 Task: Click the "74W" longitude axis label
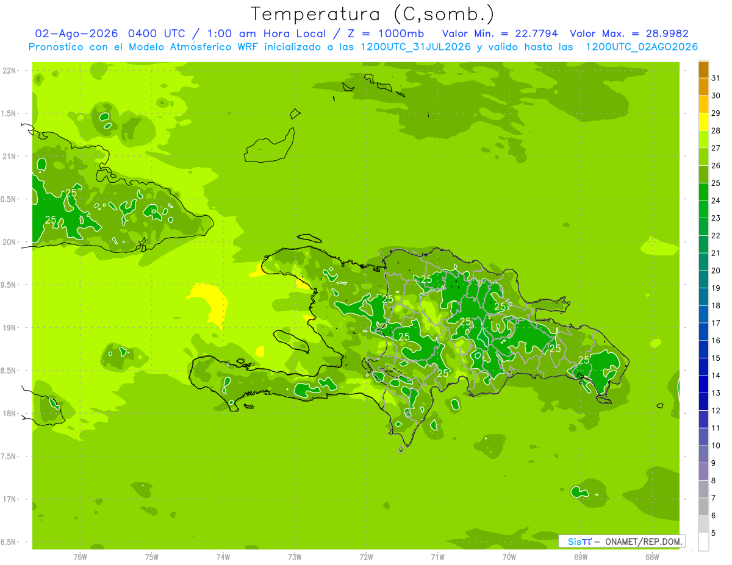coord(223,557)
